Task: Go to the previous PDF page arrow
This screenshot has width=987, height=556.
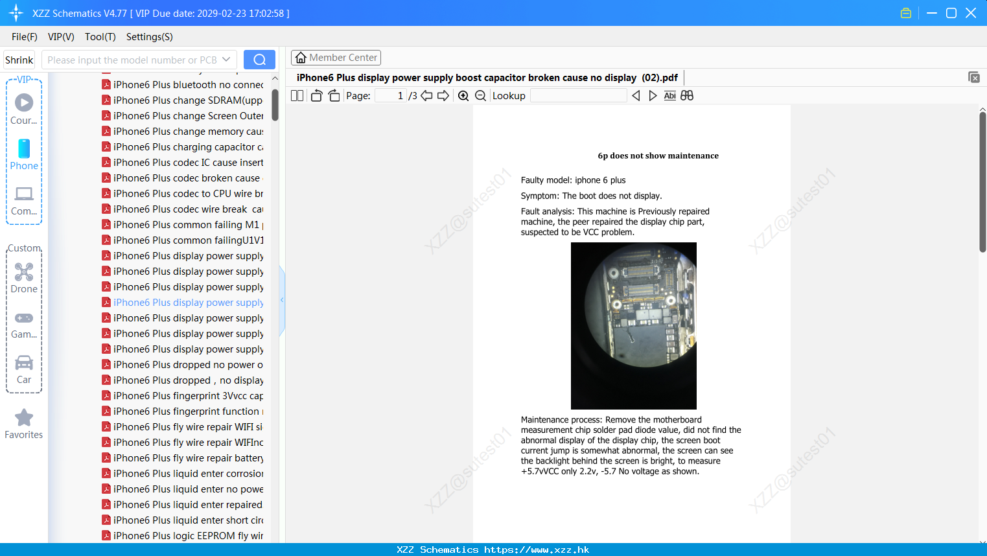Action: pos(426,95)
